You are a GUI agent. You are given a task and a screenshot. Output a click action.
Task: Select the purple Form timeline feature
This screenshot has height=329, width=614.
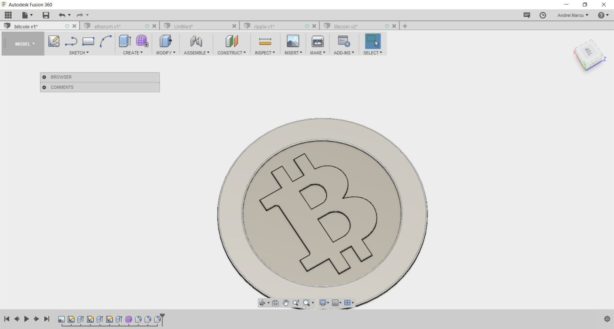pyautogui.click(x=129, y=319)
